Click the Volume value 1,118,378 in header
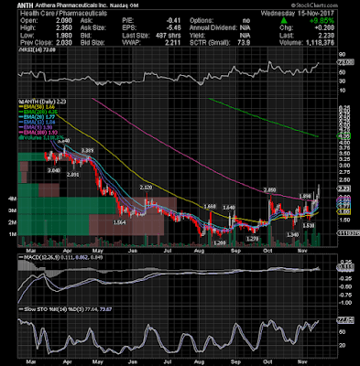The width and height of the screenshot is (360, 366). [321, 43]
